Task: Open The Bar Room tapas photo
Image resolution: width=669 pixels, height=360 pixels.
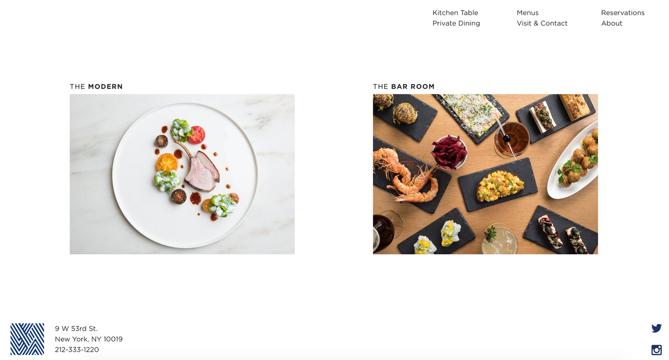Action: (485, 174)
